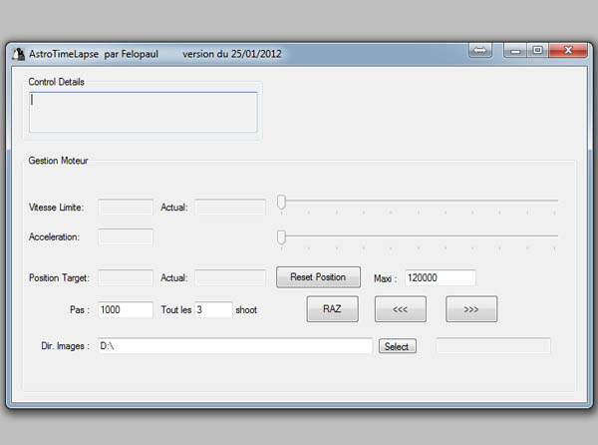The height and width of the screenshot is (445, 598).
Task: Click the Acceleration slider handle
Action: click(281, 236)
